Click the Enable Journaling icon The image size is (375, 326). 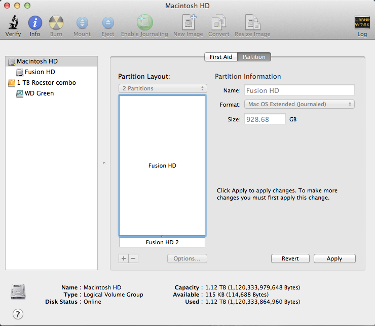145,22
